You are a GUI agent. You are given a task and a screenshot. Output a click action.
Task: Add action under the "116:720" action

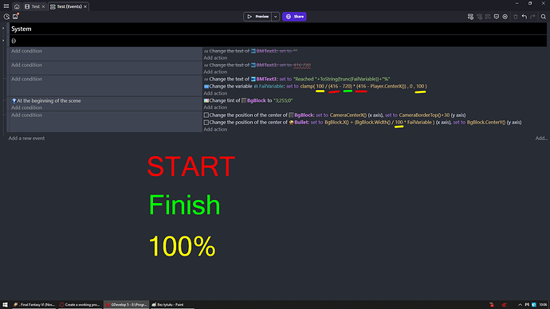tap(215, 72)
